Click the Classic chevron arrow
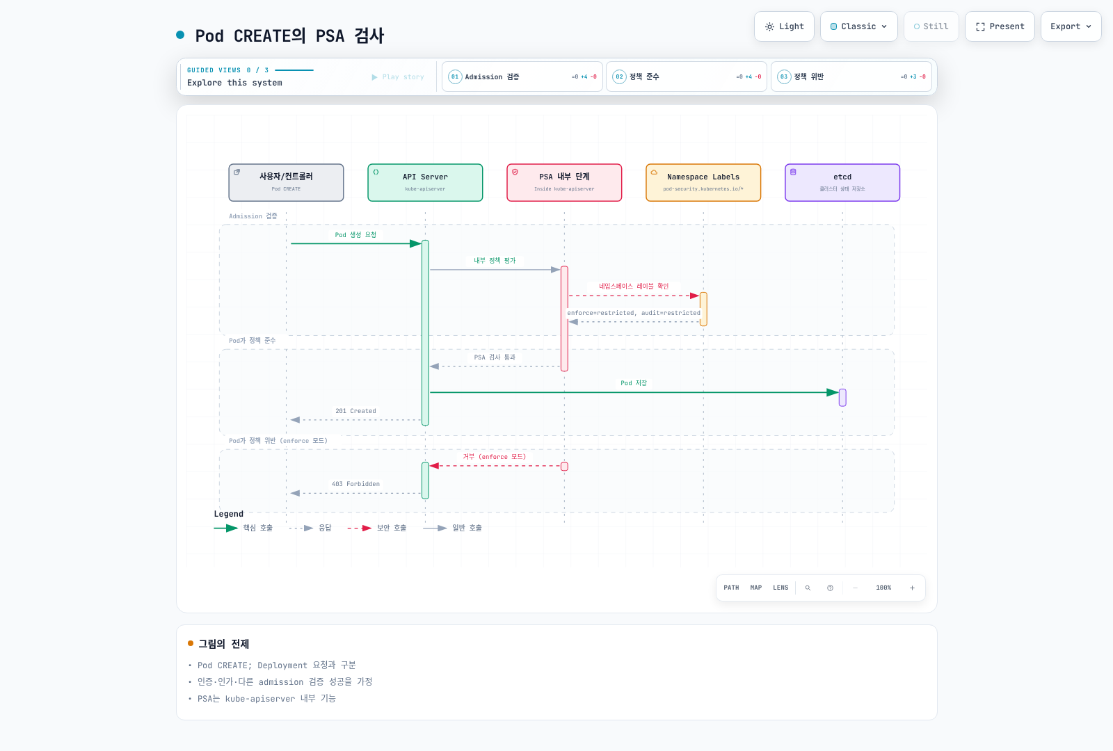The width and height of the screenshot is (1113, 751). [x=884, y=26]
